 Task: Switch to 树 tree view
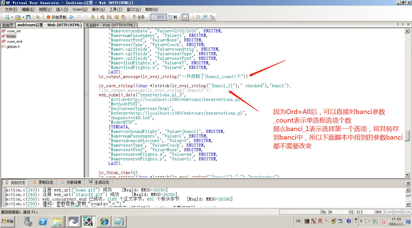click(x=173, y=17)
